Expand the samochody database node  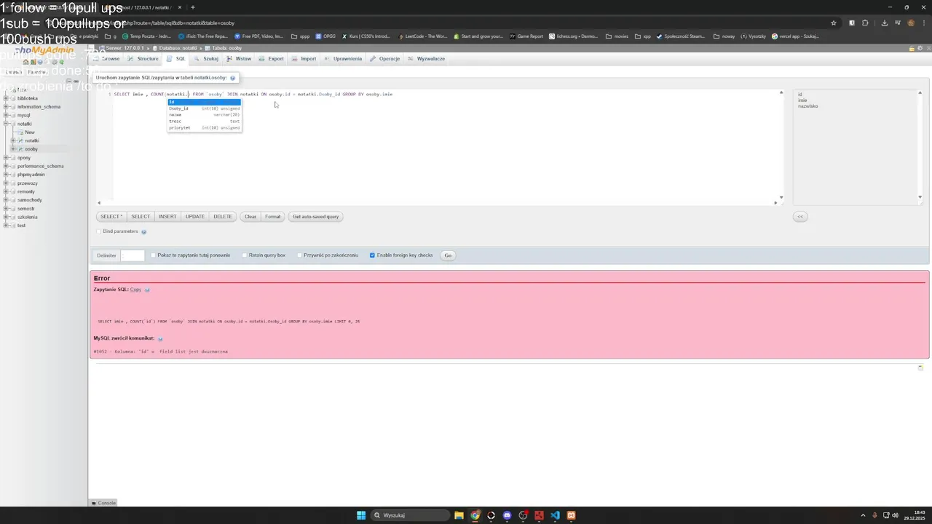coord(6,200)
